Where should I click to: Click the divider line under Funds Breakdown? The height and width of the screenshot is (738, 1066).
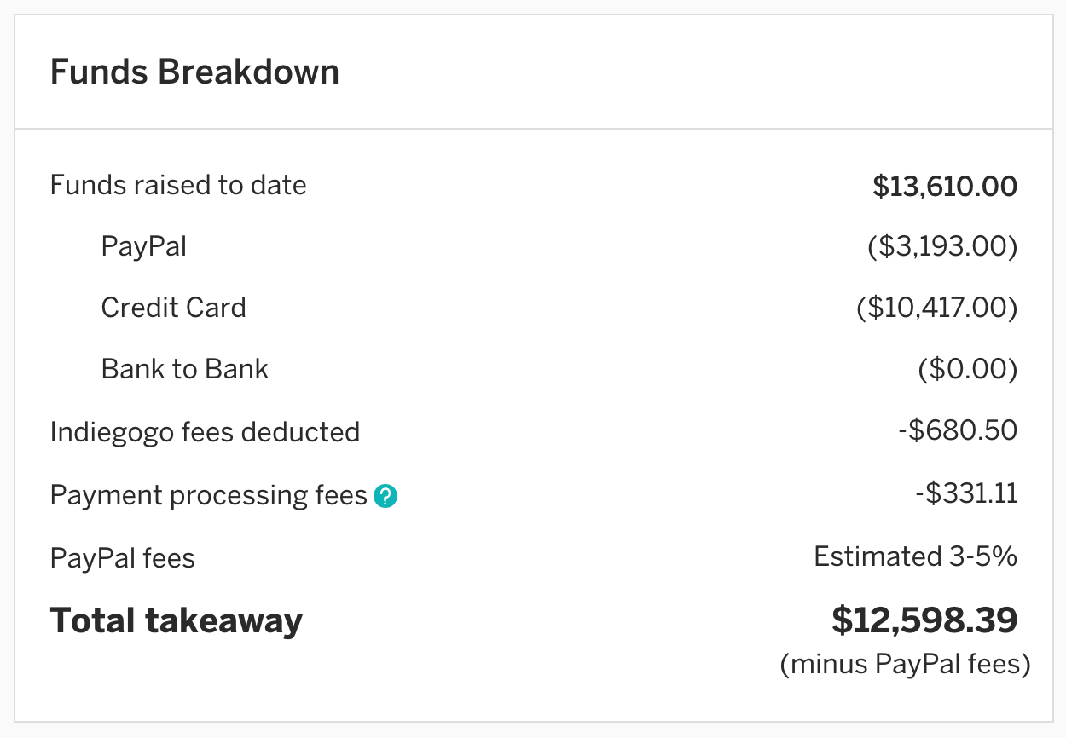tap(533, 129)
